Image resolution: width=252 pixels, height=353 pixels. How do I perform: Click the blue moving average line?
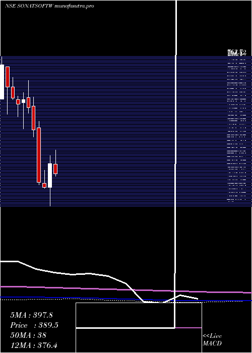coord(126,299)
